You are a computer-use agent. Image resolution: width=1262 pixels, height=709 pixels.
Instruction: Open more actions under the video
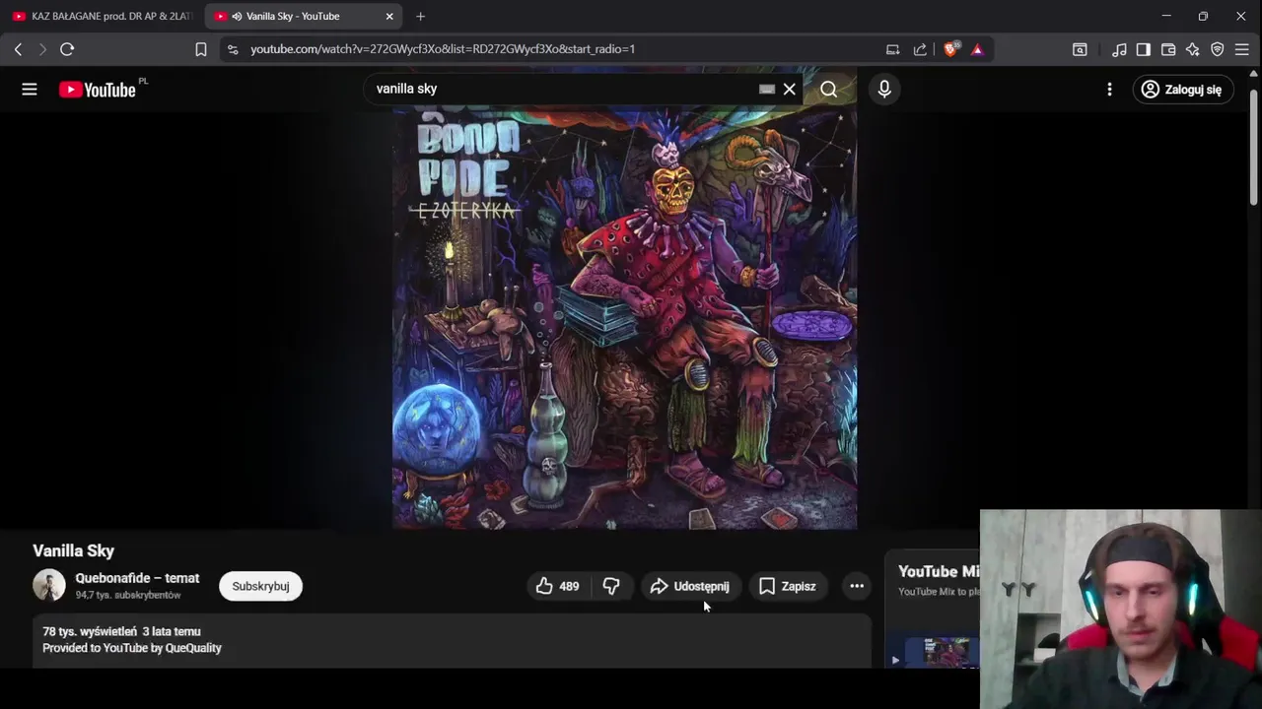click(x=857, y=586)
